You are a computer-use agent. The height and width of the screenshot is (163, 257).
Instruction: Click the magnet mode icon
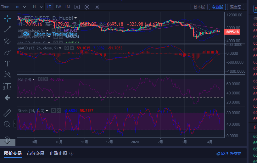pos(7,140)
